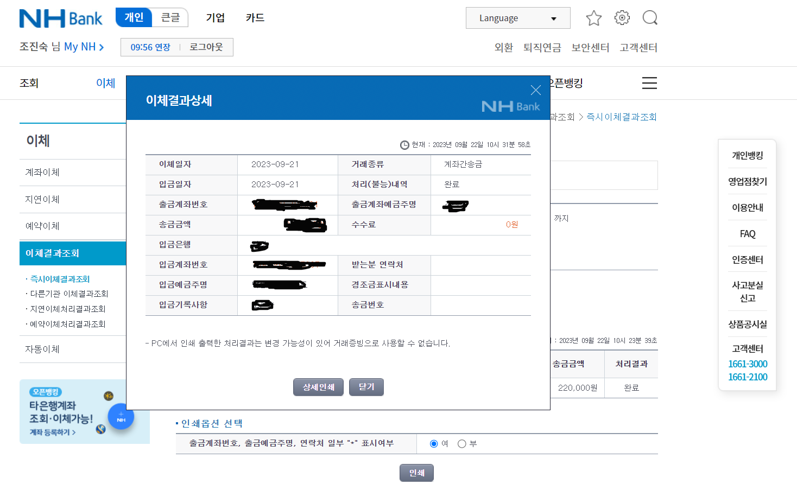
Task: Click the NH Bank logo
Action: click(x=60, y=18)
